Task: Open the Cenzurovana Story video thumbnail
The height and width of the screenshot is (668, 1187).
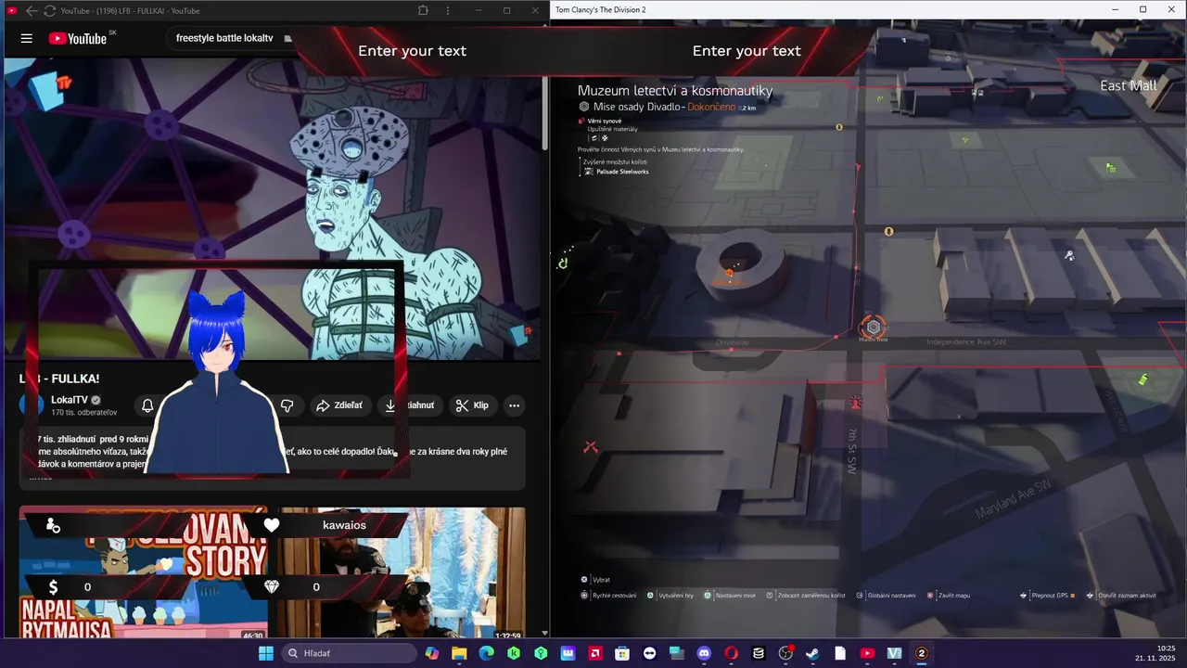Action: tap(143, 572)
